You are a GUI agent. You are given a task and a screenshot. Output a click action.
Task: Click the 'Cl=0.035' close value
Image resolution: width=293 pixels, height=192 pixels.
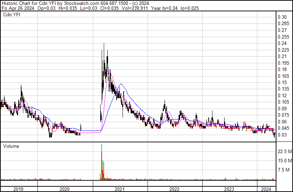pyautogui.click(x=109, y=8)
